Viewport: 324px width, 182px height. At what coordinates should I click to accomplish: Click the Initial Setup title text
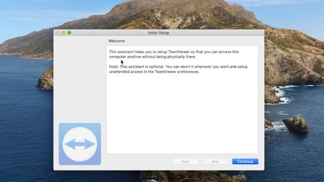[158, 32]
